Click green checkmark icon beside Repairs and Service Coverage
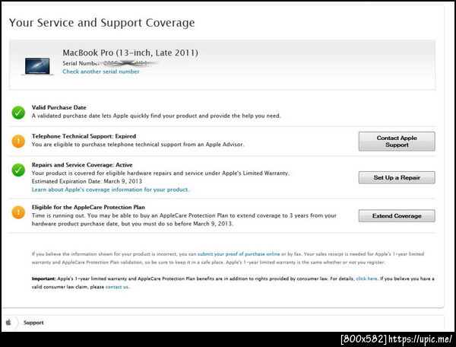The image size is (456, 347). (x=18, y=170)
